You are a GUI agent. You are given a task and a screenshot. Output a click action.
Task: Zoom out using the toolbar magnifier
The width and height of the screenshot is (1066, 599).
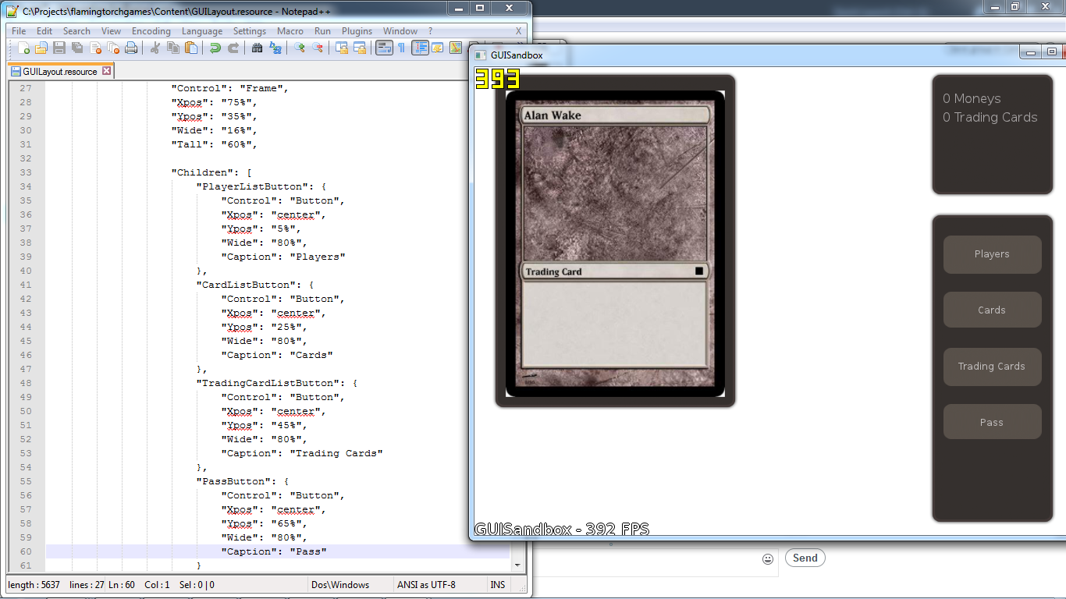pyautogui.click(x=318, y=48)
